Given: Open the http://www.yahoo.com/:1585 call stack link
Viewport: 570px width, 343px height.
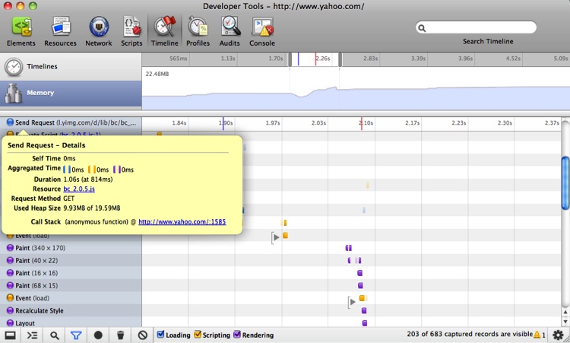Looking at the screenshot, I should [x=182, y=221].
